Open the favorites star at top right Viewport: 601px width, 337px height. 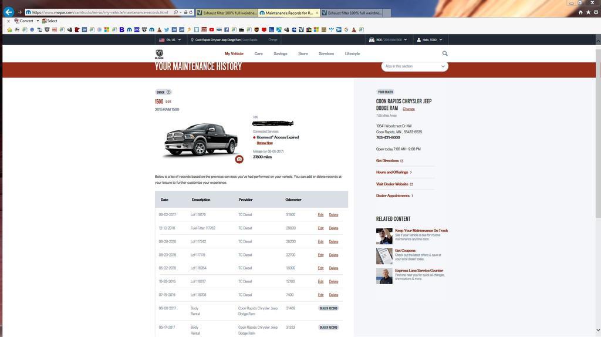click(x=588, y=12)
